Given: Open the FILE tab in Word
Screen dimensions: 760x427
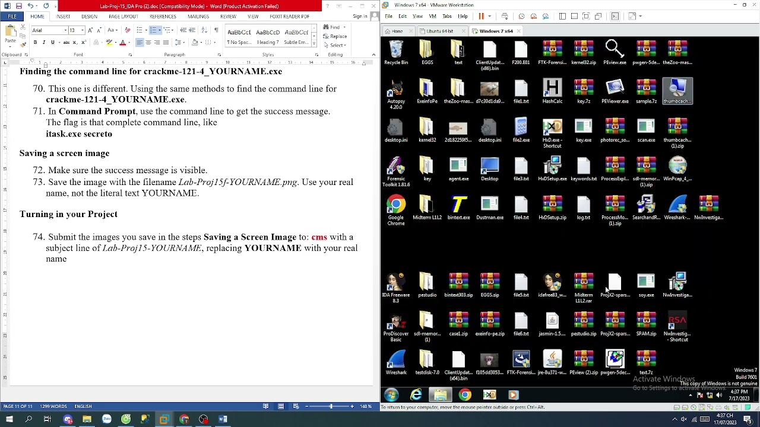Looking at the screenshot, I should pos(12,17).
